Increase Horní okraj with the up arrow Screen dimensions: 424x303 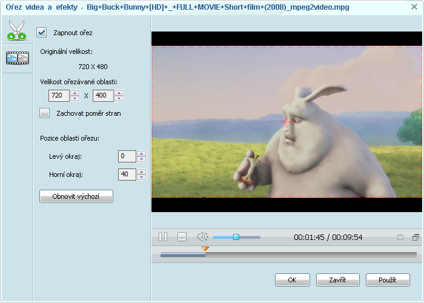tap(141, 171)
